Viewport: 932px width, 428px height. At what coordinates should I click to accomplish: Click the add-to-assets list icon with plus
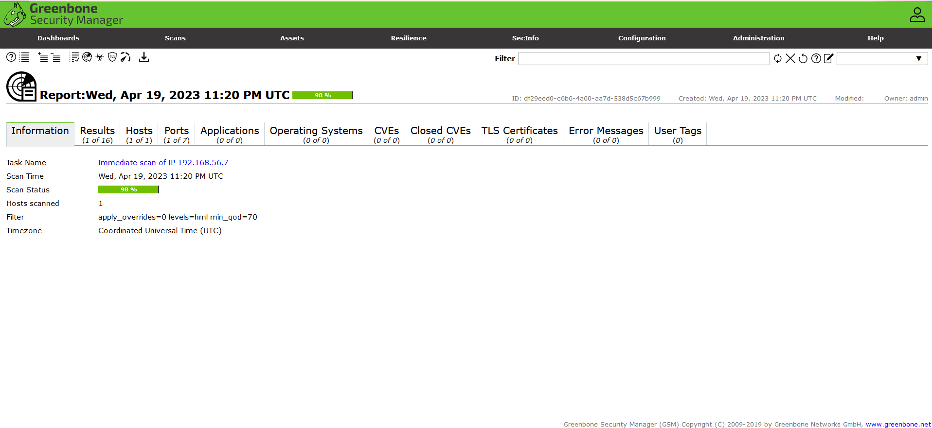(43, 57)
